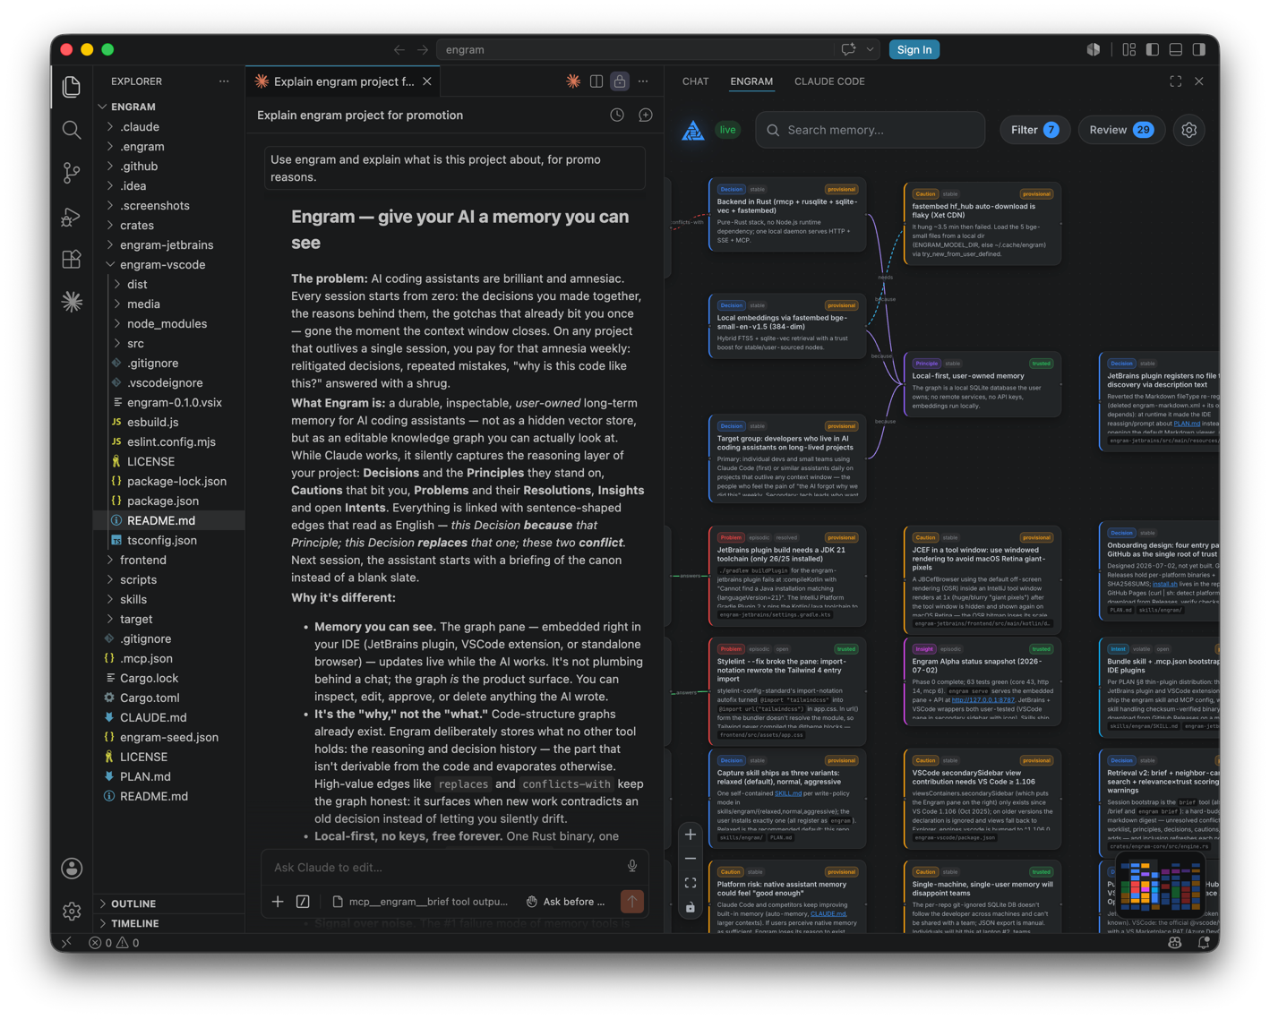
Task: Open the Extensions view
Action: point(72,260)
